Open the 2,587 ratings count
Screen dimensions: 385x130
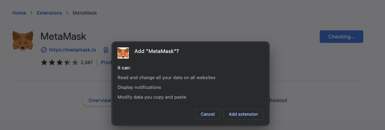click(87, 62)
